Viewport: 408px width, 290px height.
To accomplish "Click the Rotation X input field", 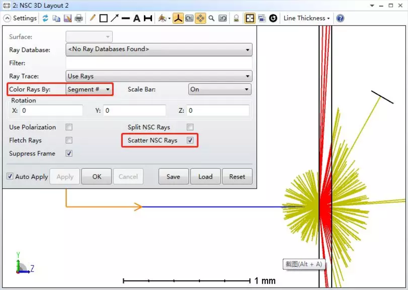I will [x=51, y=110].
